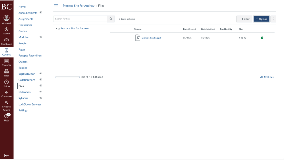Open the PDF icon for Example Reading.pdf
The image size is (284, 160).
click(138, 37)
